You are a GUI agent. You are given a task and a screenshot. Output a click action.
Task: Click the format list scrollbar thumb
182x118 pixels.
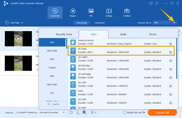(x=67, y=43)
